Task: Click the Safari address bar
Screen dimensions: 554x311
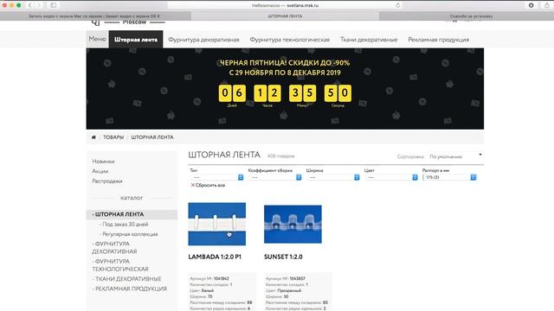Action: coord(285,5)
